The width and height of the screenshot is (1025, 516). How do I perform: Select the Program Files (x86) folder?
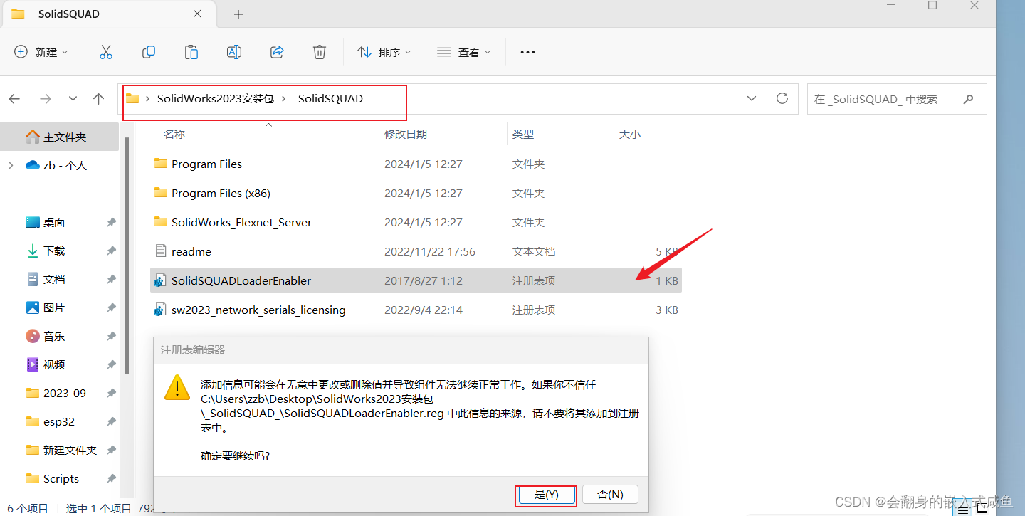coord(221,193)
